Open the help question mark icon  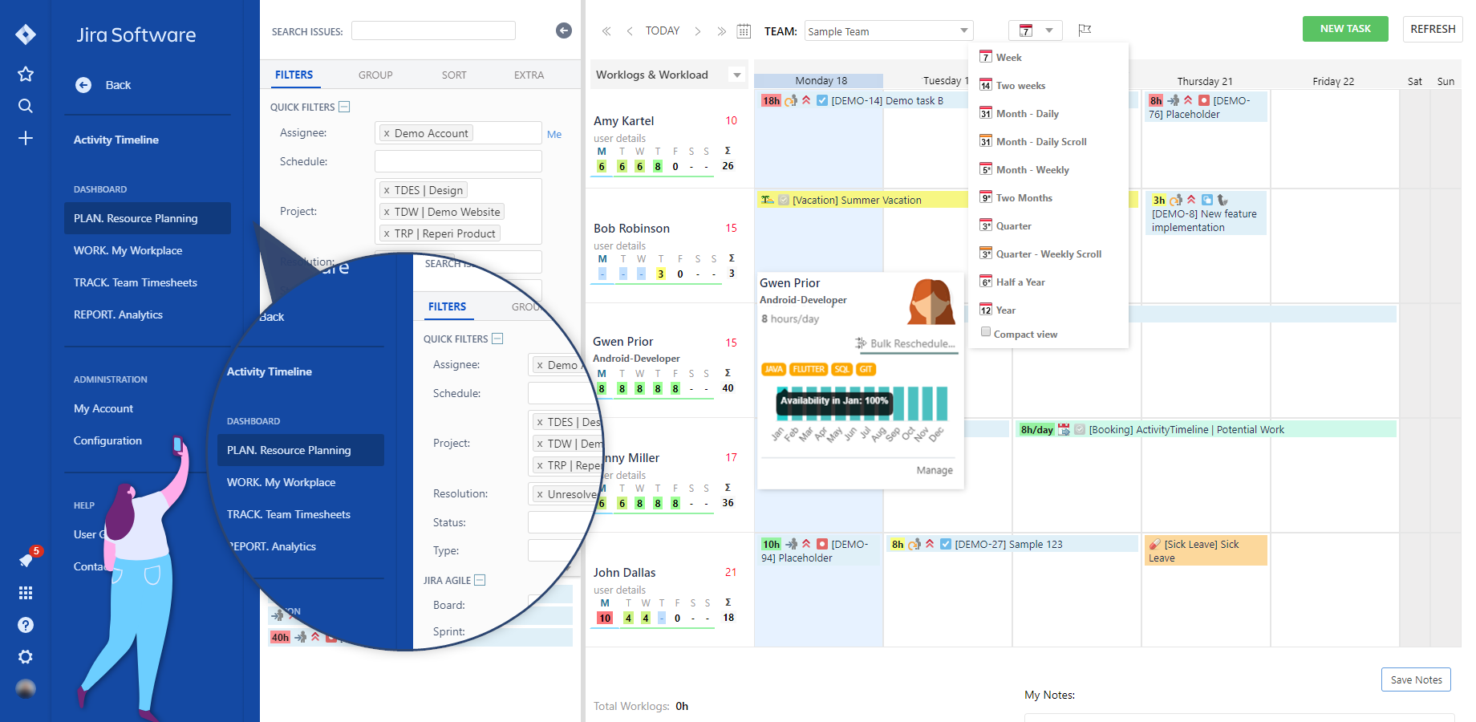tap(26, 625)
